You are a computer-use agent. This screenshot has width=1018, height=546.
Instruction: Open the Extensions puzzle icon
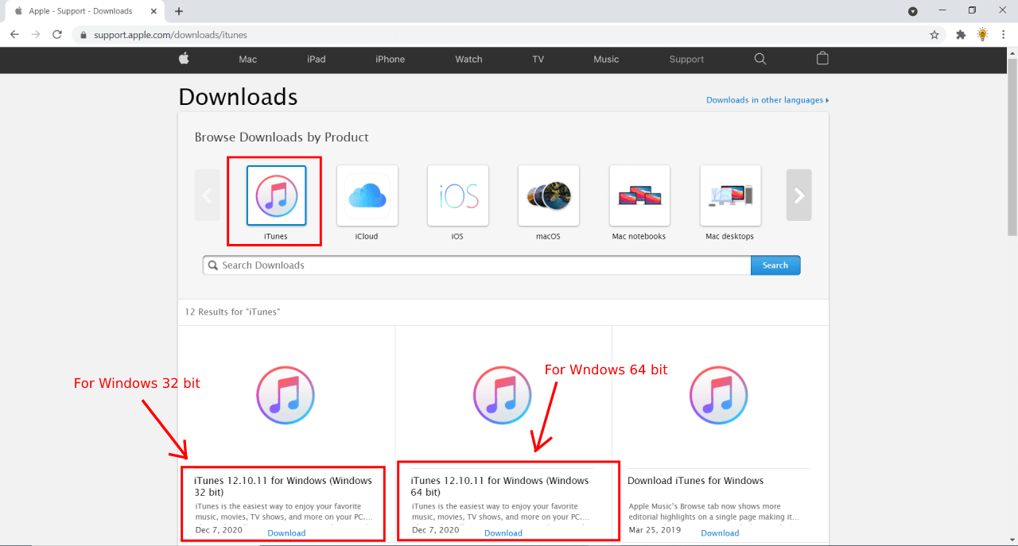[x=961, y=35]
